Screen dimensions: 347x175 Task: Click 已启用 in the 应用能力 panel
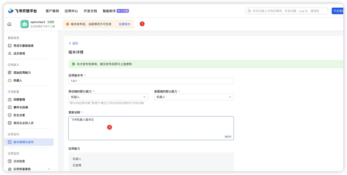(x=77, y=165)
